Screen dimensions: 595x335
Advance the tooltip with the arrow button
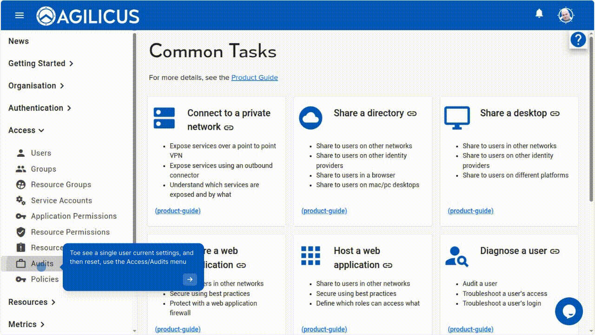[x=190, y=280]
